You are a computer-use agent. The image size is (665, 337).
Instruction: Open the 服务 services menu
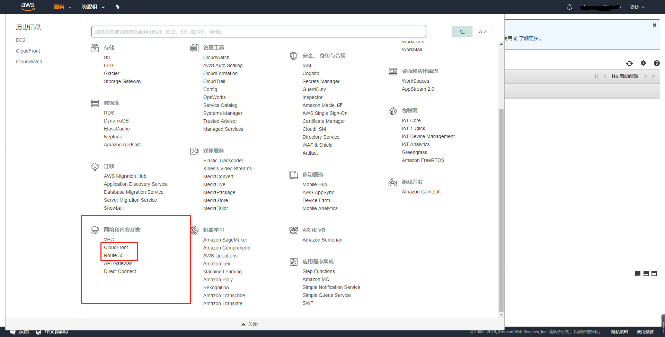[x=63, y=7]
